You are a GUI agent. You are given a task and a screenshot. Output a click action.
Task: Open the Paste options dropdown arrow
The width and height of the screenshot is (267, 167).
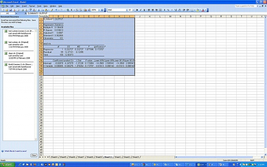tap(49, 10)
